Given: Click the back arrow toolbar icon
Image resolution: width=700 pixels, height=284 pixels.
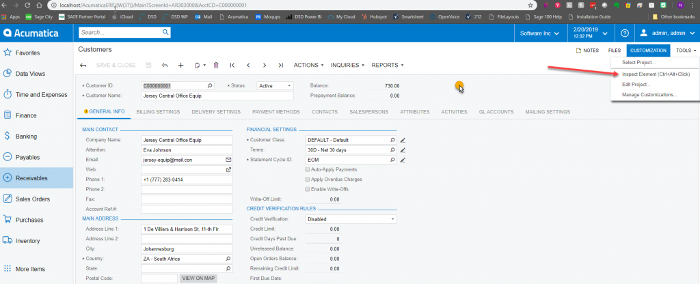Looking at the screenshot, I should [83, 65].
